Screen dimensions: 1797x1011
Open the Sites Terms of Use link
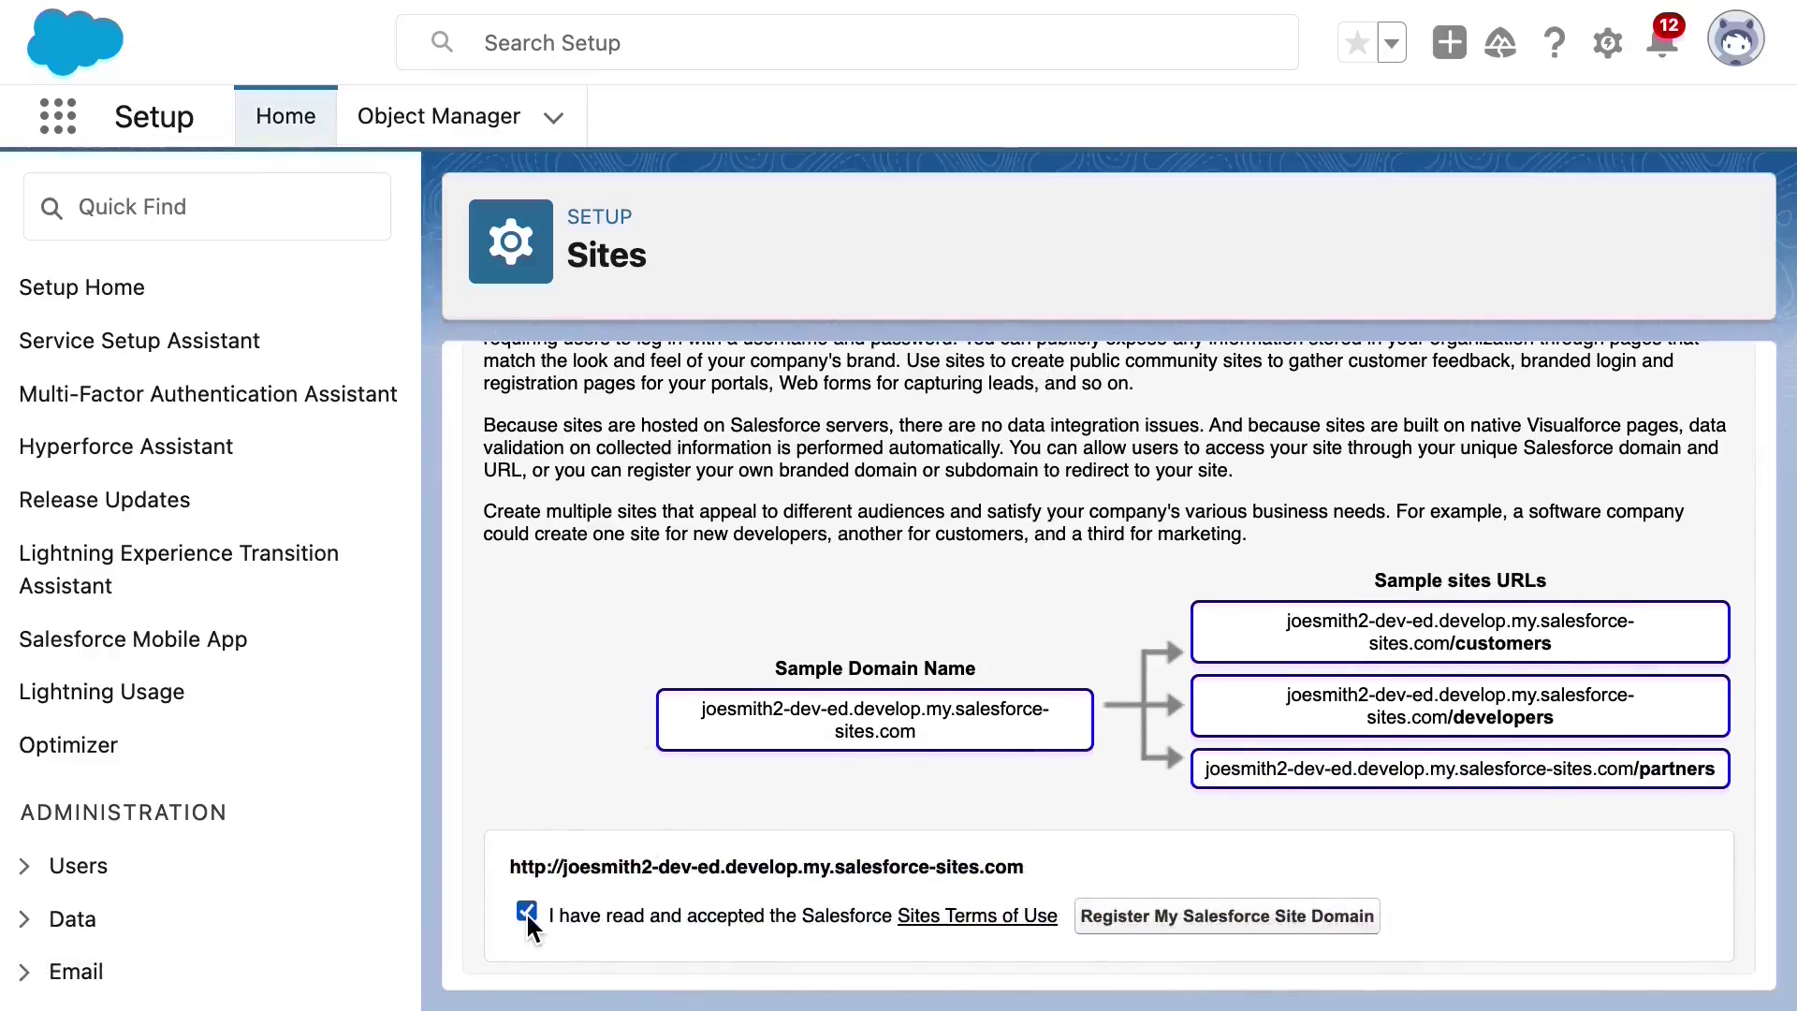coord(977,916)
